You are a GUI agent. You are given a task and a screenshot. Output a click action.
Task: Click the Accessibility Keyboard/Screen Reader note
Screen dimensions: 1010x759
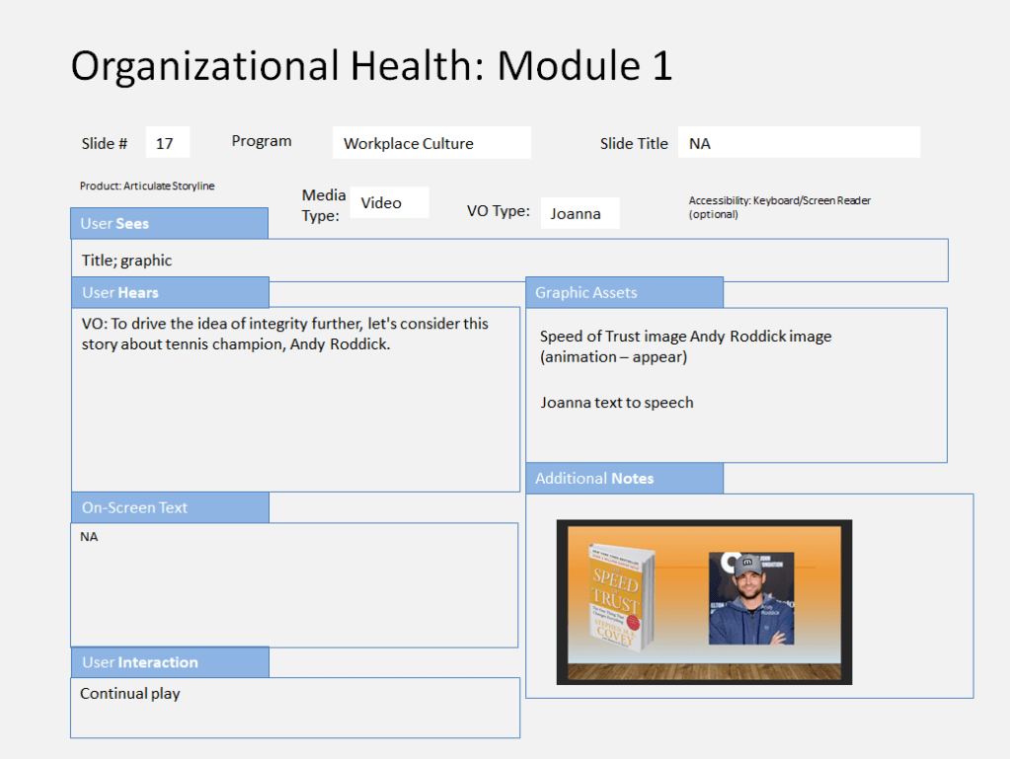(779, 206)
